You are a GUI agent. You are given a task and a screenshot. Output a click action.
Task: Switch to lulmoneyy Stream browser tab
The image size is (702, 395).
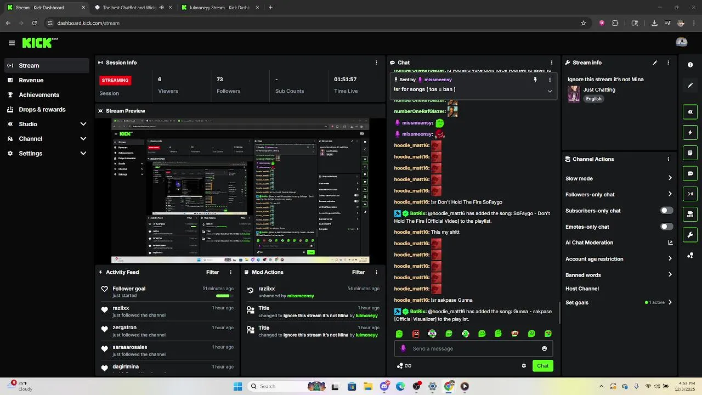219,8
